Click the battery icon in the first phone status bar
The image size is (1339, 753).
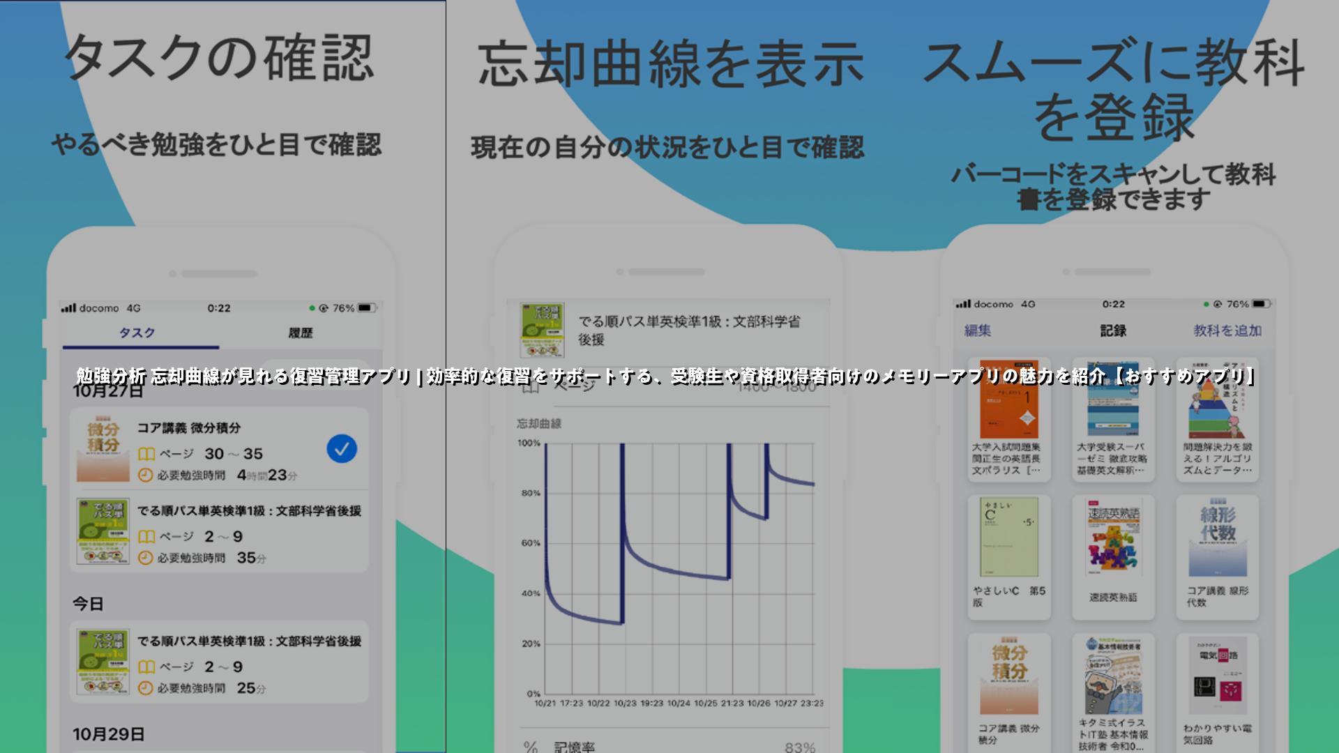pos(368,308)
